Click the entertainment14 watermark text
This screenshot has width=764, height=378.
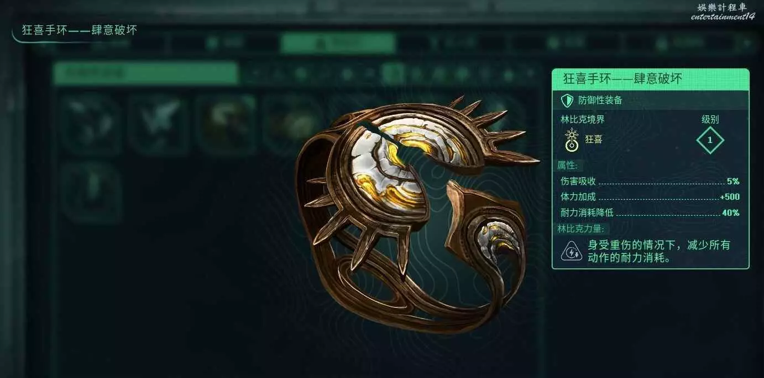[x=723, y=17]
